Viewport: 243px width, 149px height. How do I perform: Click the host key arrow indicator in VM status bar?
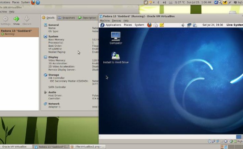coord(235,141)
